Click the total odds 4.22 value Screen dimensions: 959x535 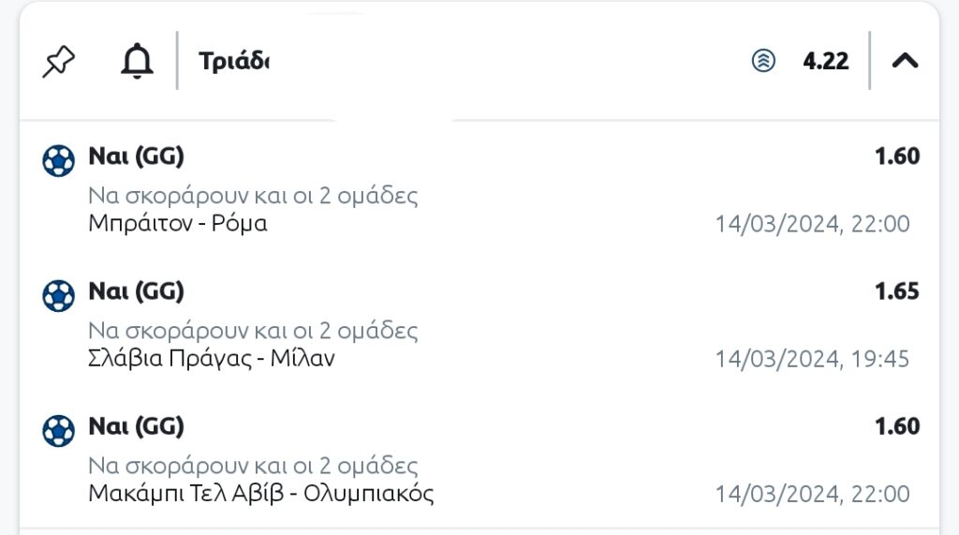[x=826, y=61]
